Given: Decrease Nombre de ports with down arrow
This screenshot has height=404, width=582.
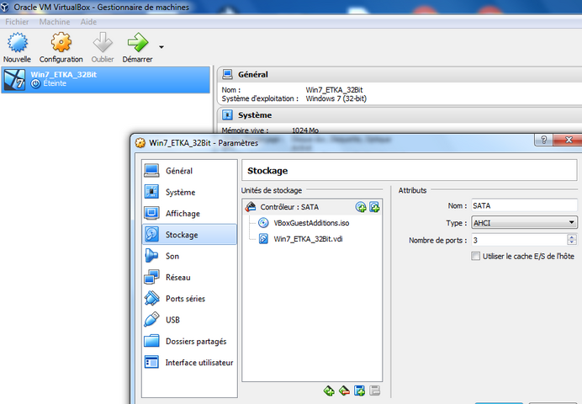Looking at the screenshot, I should click(x=572, y=243).
